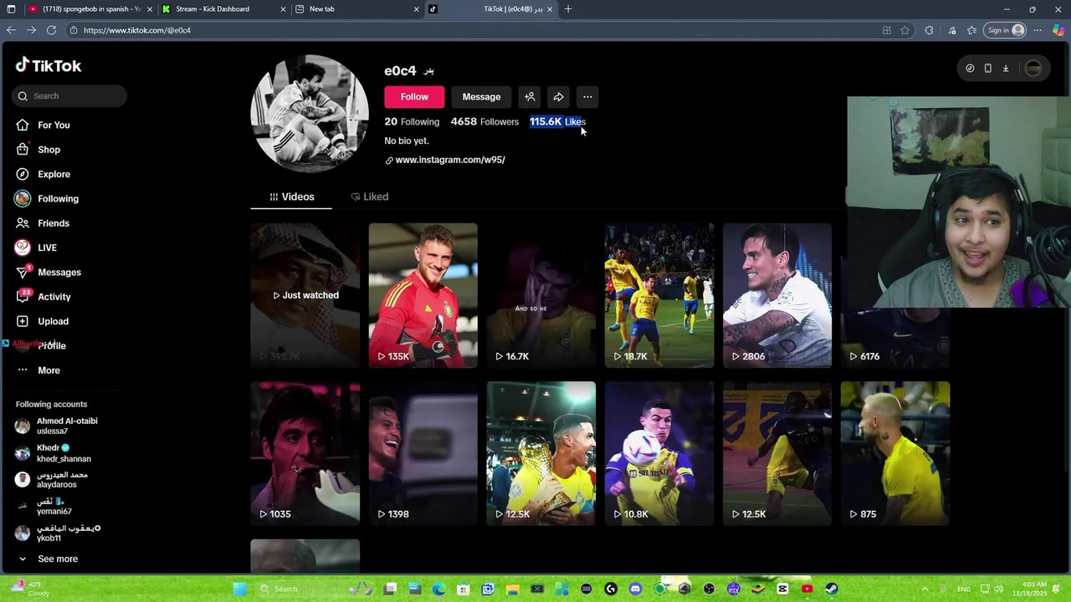The height and width of the screenshot is (602, 1071).
Task: Follow the e0c4 account
Action: point(414,97)
